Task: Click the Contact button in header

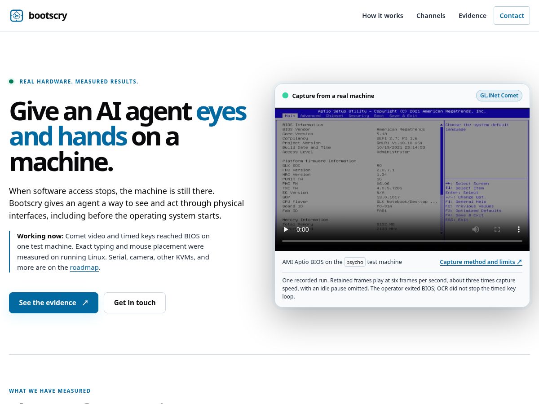Action: [512, 16]
